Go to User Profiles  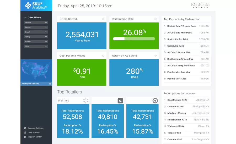point(34,132)
